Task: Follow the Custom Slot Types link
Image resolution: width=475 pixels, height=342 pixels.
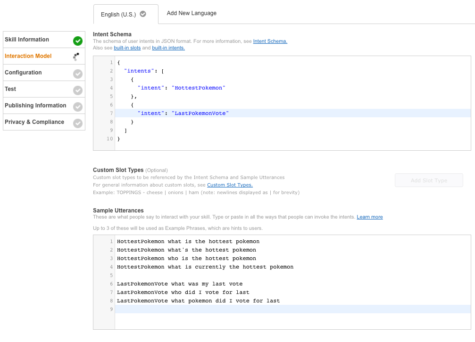Action: pyautogui.click(x=230, y=185)
